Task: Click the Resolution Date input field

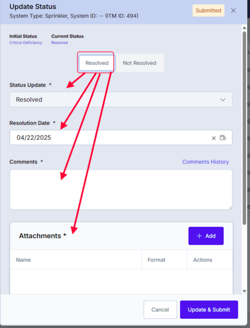Action: 121,138
